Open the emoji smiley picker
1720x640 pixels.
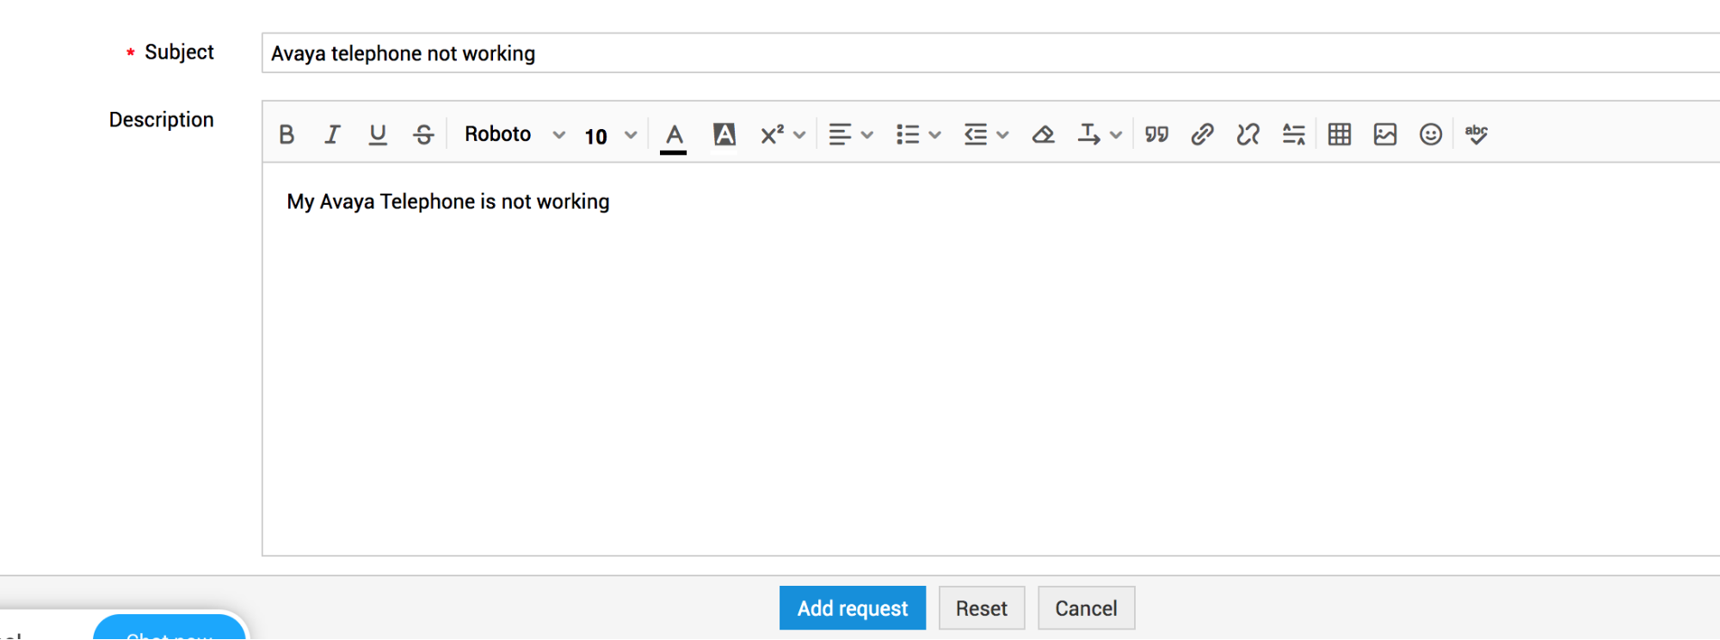(1430, 134)
